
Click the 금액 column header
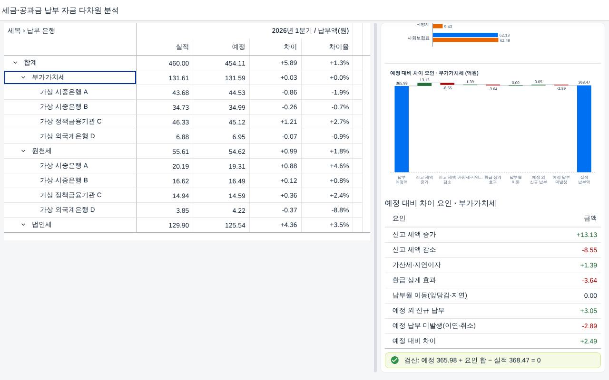590,218
